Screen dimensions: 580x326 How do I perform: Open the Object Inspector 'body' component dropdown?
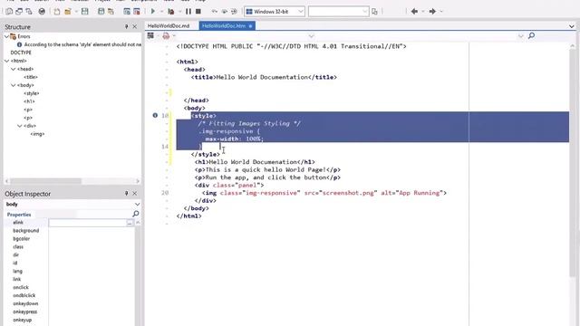pyautogui.click(x=137, y=204)
